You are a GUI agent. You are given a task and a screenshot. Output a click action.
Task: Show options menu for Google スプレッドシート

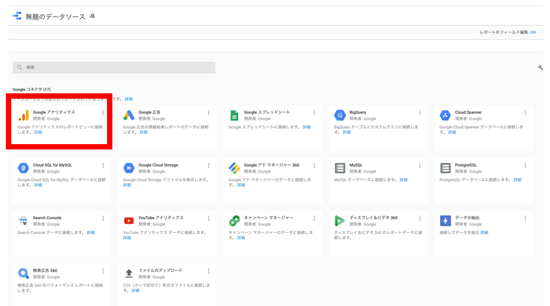314,112
